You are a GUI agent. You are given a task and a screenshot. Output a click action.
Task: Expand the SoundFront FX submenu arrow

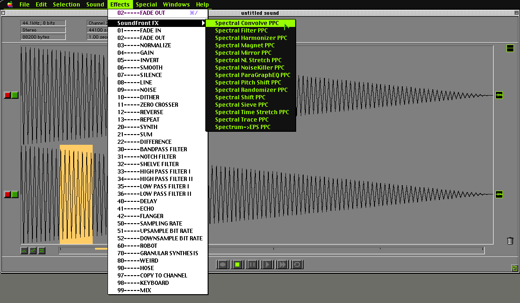coord(203,23)
